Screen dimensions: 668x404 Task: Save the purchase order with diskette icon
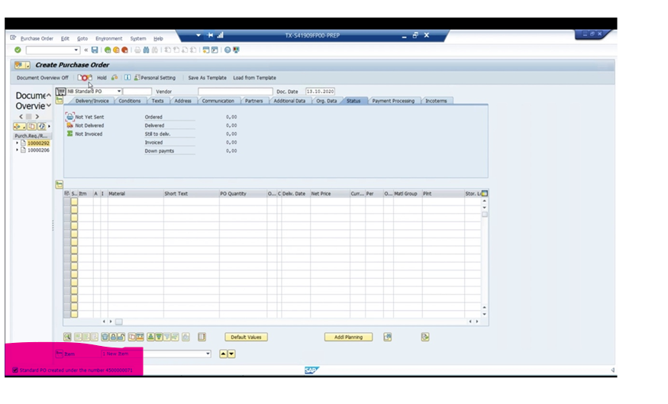(x=95, y=50)
